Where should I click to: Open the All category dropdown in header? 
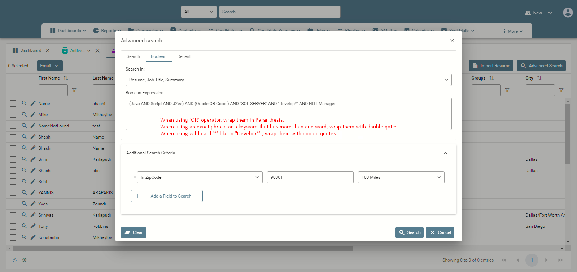(199, 12)
